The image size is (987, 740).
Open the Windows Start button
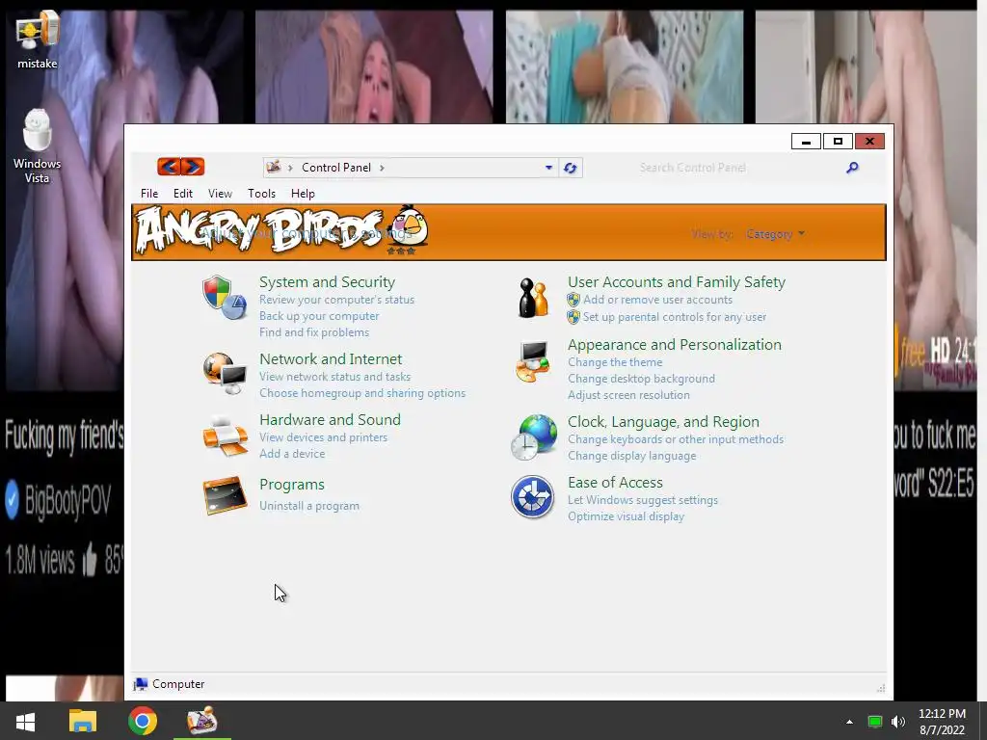[x=25, y=721]
